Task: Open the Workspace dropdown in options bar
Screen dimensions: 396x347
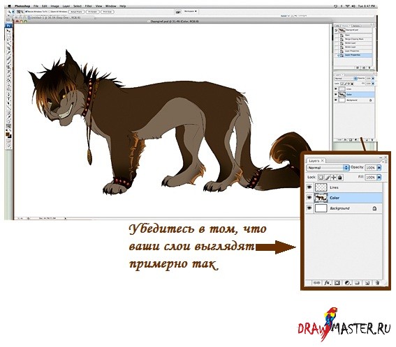Action: tap(191, 11)
